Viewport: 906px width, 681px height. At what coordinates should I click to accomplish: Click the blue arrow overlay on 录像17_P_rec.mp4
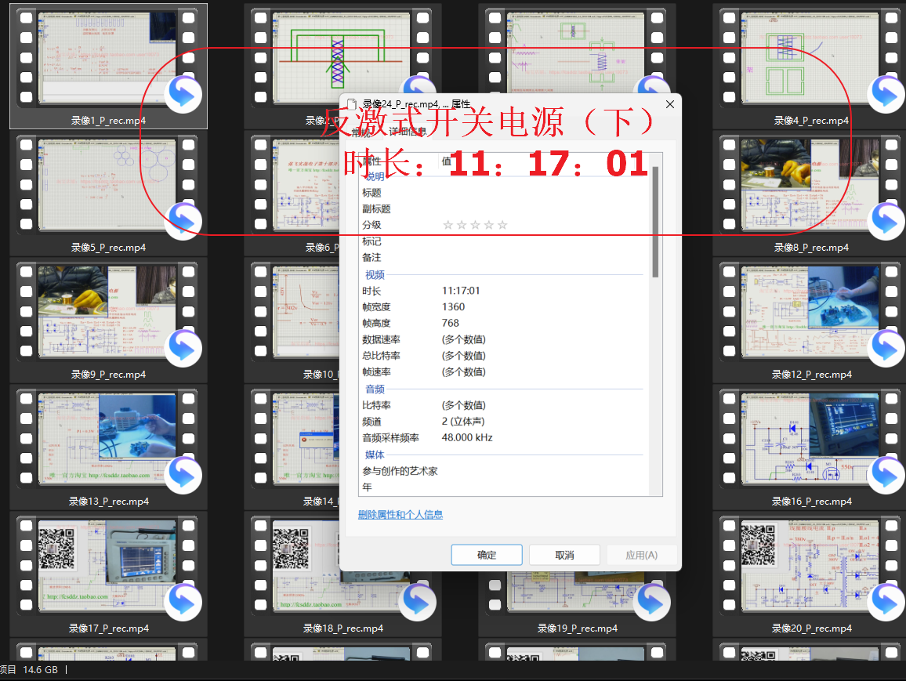[x=183, y=603]
